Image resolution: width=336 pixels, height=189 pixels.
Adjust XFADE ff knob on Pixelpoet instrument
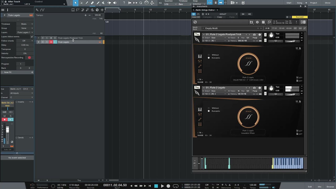(248, 63)
